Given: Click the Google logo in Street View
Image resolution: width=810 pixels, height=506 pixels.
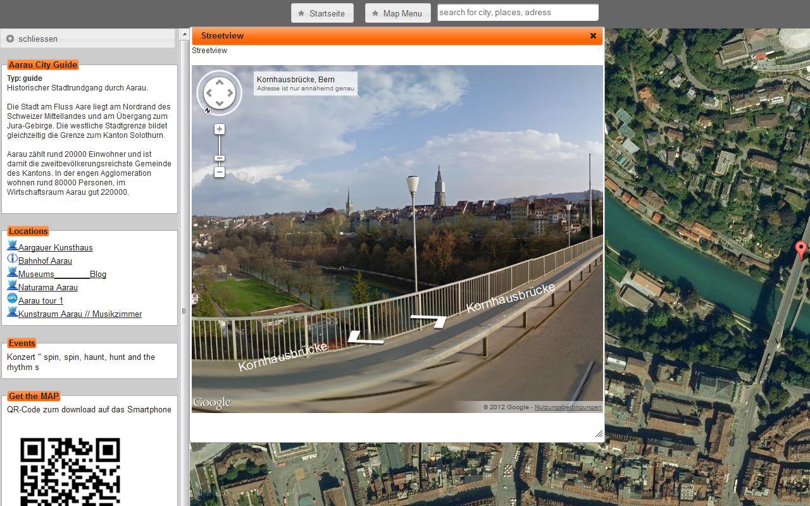Looking at the screenshot, I should point(212,404).
